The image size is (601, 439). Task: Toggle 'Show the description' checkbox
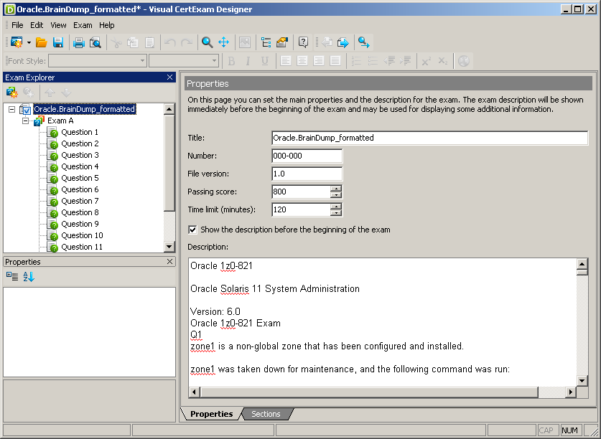192,230
